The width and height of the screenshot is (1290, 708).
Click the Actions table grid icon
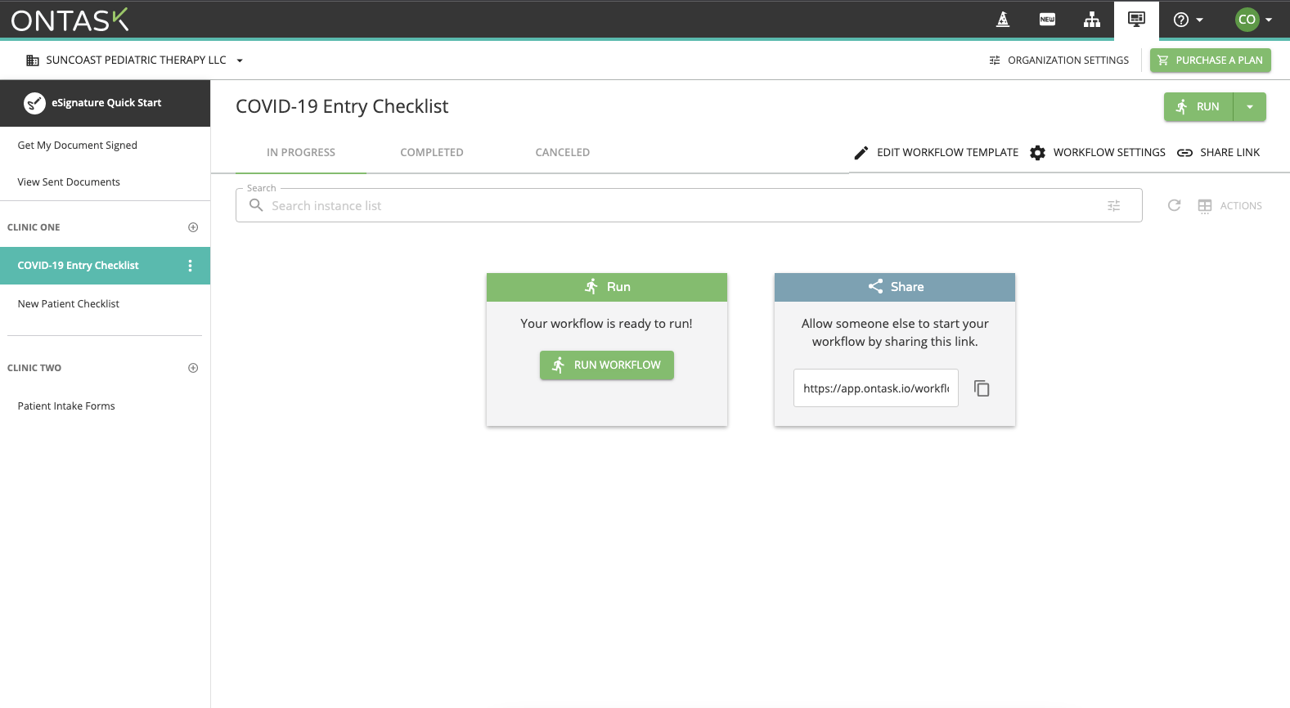pyautogui.click(x=1205, y=206)
